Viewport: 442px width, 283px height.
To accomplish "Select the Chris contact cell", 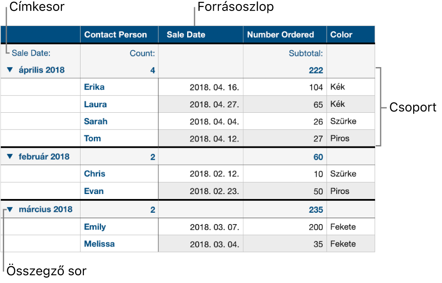I will (119, 173).
